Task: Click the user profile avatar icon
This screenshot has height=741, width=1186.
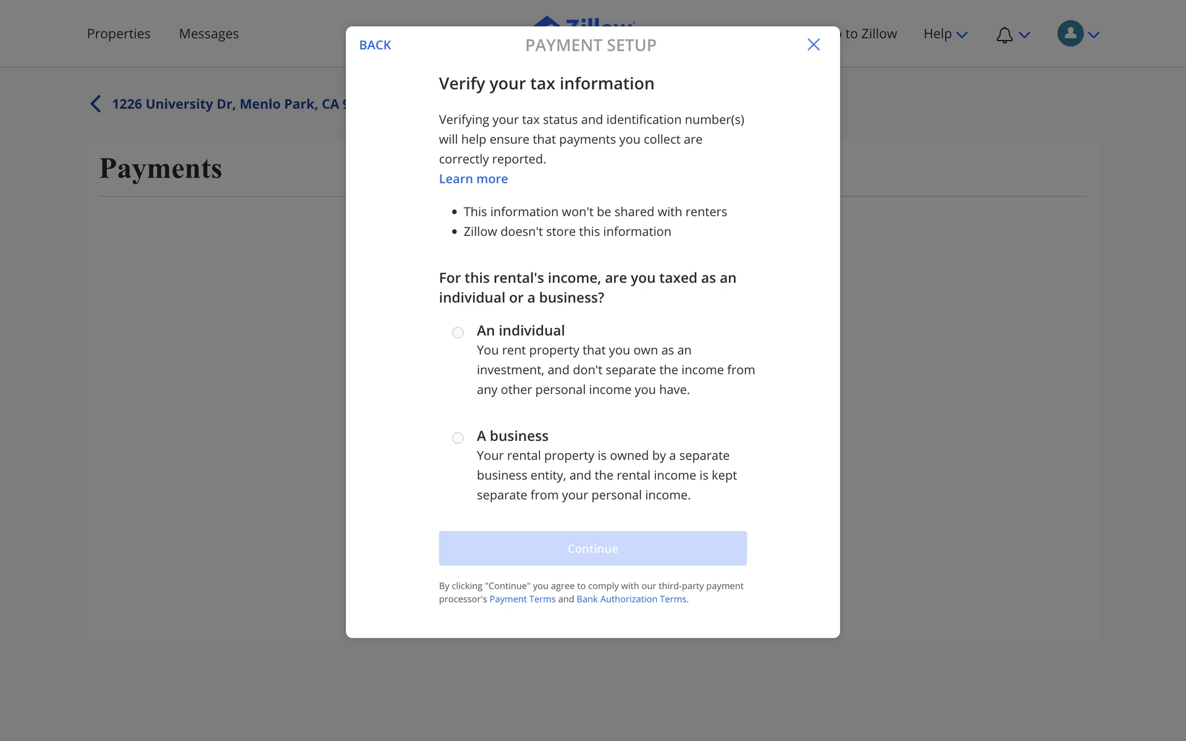Action: click(1070, 33)
